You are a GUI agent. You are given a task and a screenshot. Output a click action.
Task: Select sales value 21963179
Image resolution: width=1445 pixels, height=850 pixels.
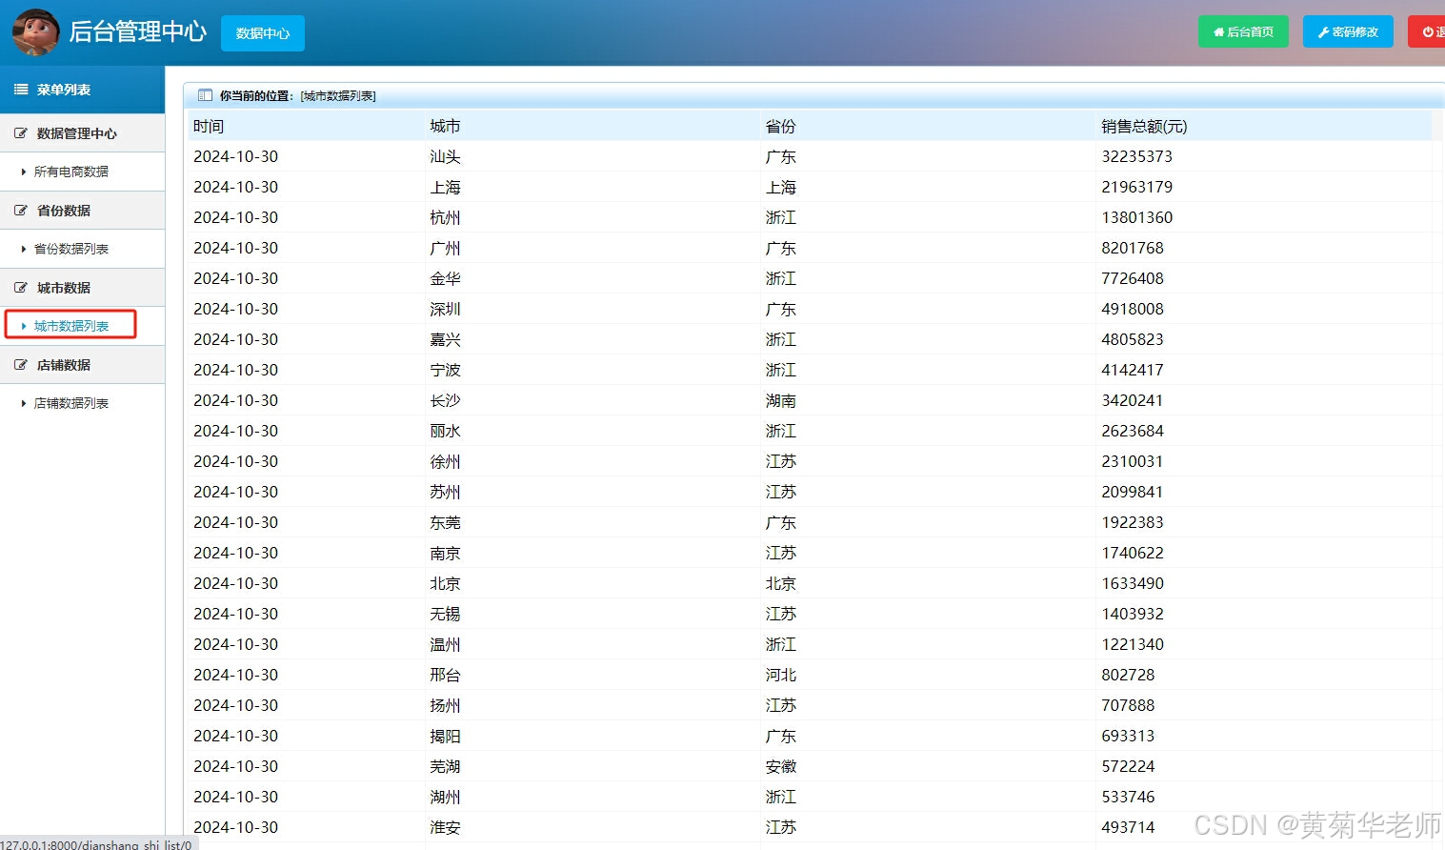(1137, 187)
